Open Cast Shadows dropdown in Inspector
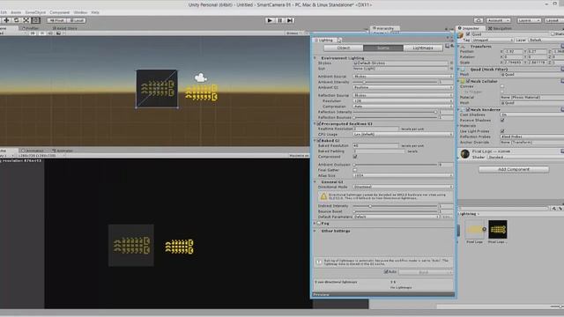This screenshot has width=564, height=317. point(532,114)
